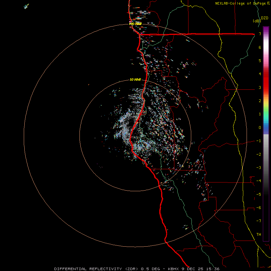271x271 pixels.
Task: Click the -2 value on scale
Action: (259, 154)
